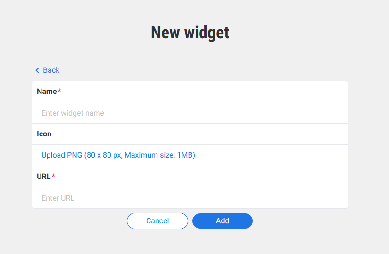Click the word Back beside the chevron
Screen dimensions: 389x254
tap(51, 70)
